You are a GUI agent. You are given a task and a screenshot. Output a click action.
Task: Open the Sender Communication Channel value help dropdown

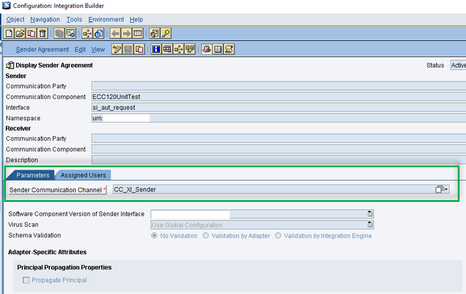[x=442, y=190]
